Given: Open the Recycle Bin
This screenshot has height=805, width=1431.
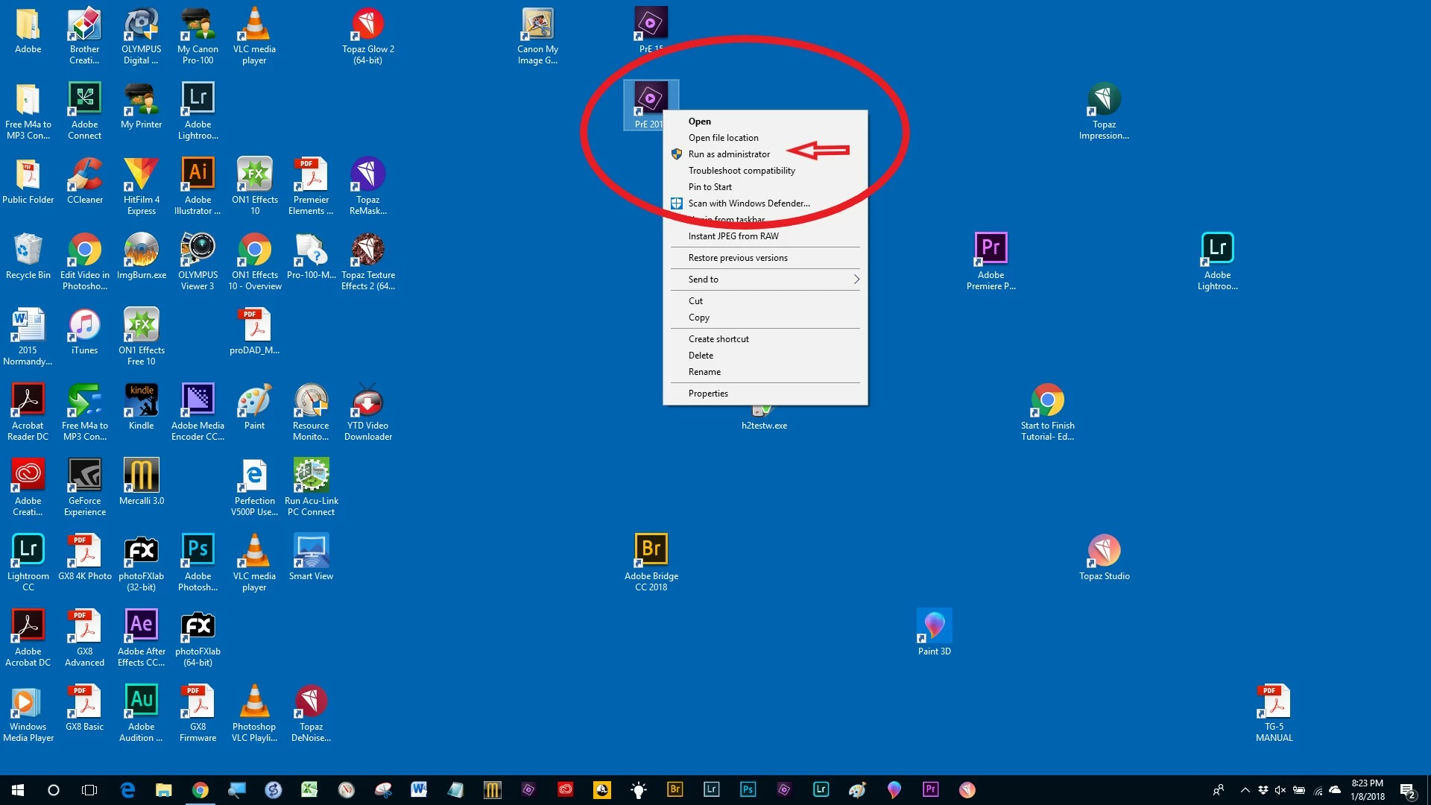Looking at the screenshot, I should tap(28, 250).
